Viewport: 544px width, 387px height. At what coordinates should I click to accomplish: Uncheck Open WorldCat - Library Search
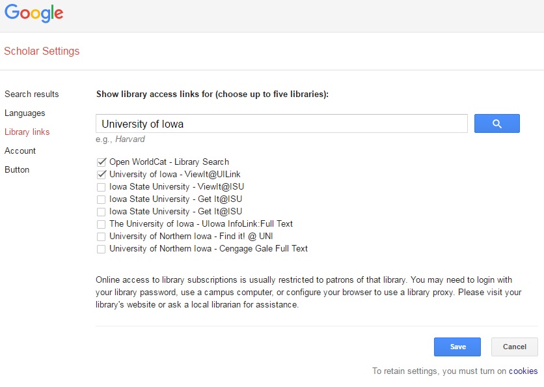click(x=101, y=162)
